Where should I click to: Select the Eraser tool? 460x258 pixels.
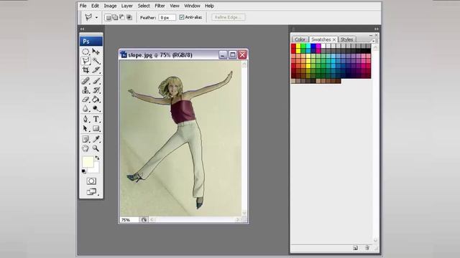tap(86, 100)
